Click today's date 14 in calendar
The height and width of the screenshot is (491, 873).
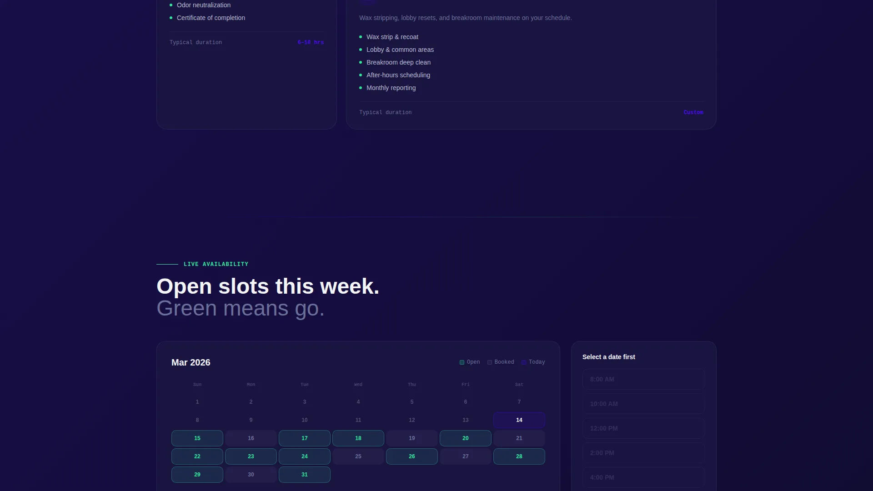tap(519, 420)
